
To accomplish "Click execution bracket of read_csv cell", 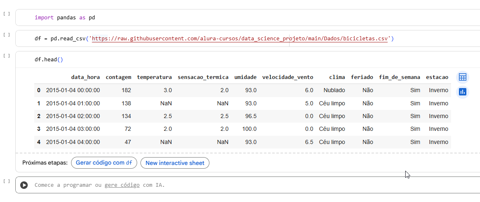I will tap(7, 35).
